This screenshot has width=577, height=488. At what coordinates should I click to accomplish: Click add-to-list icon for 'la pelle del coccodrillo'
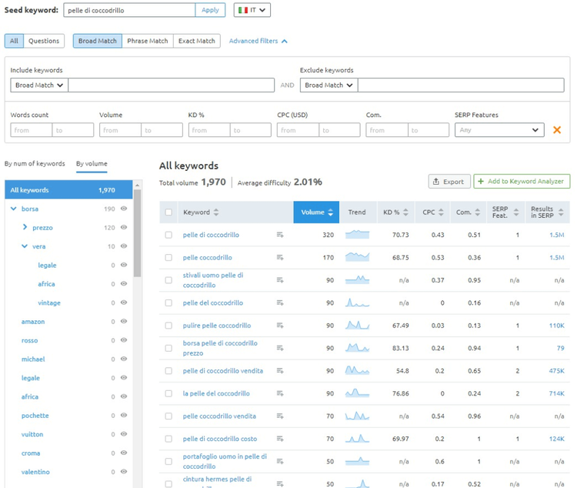[280, 394]
